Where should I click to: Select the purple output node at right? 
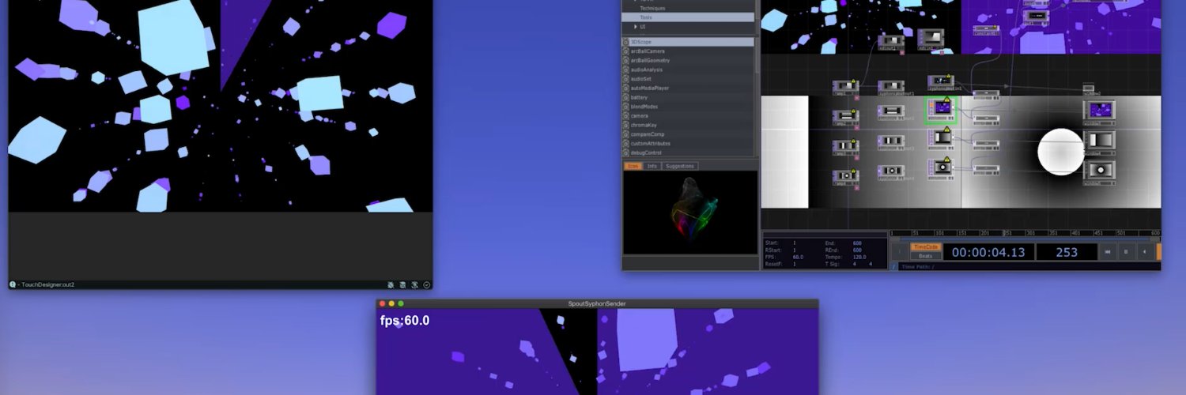(x=1100, y=111)
